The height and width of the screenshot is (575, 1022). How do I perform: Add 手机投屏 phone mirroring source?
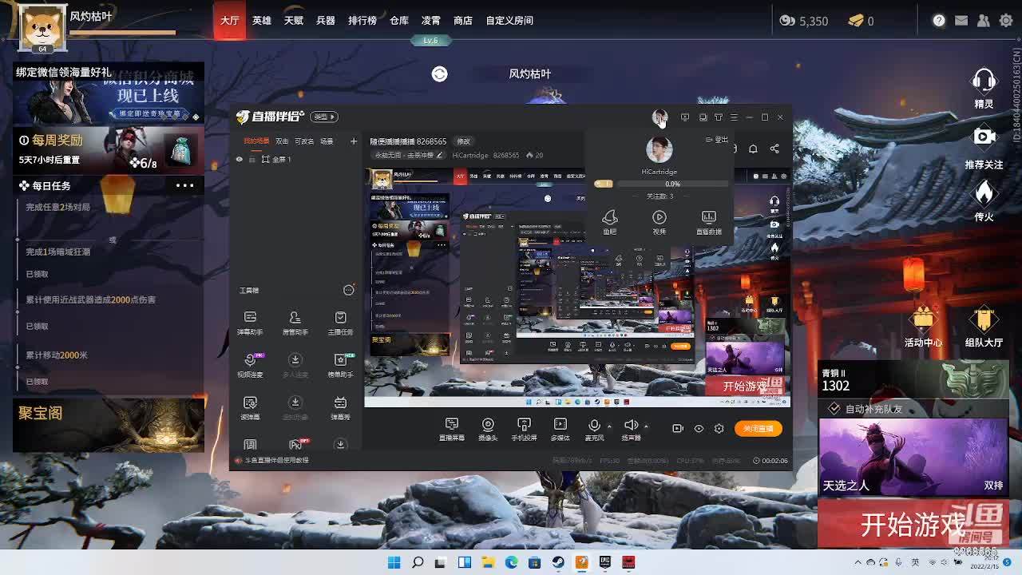pyautogui.click(x=525, y=429)
